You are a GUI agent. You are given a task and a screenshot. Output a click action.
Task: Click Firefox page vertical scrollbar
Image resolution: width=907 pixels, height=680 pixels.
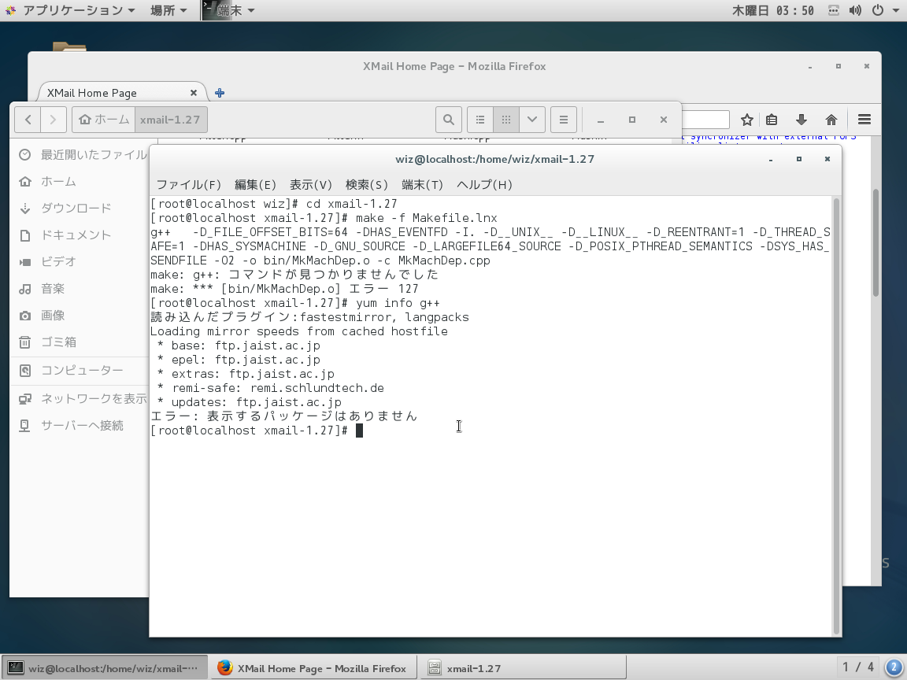pyautogui.click(x=876, y=243)
